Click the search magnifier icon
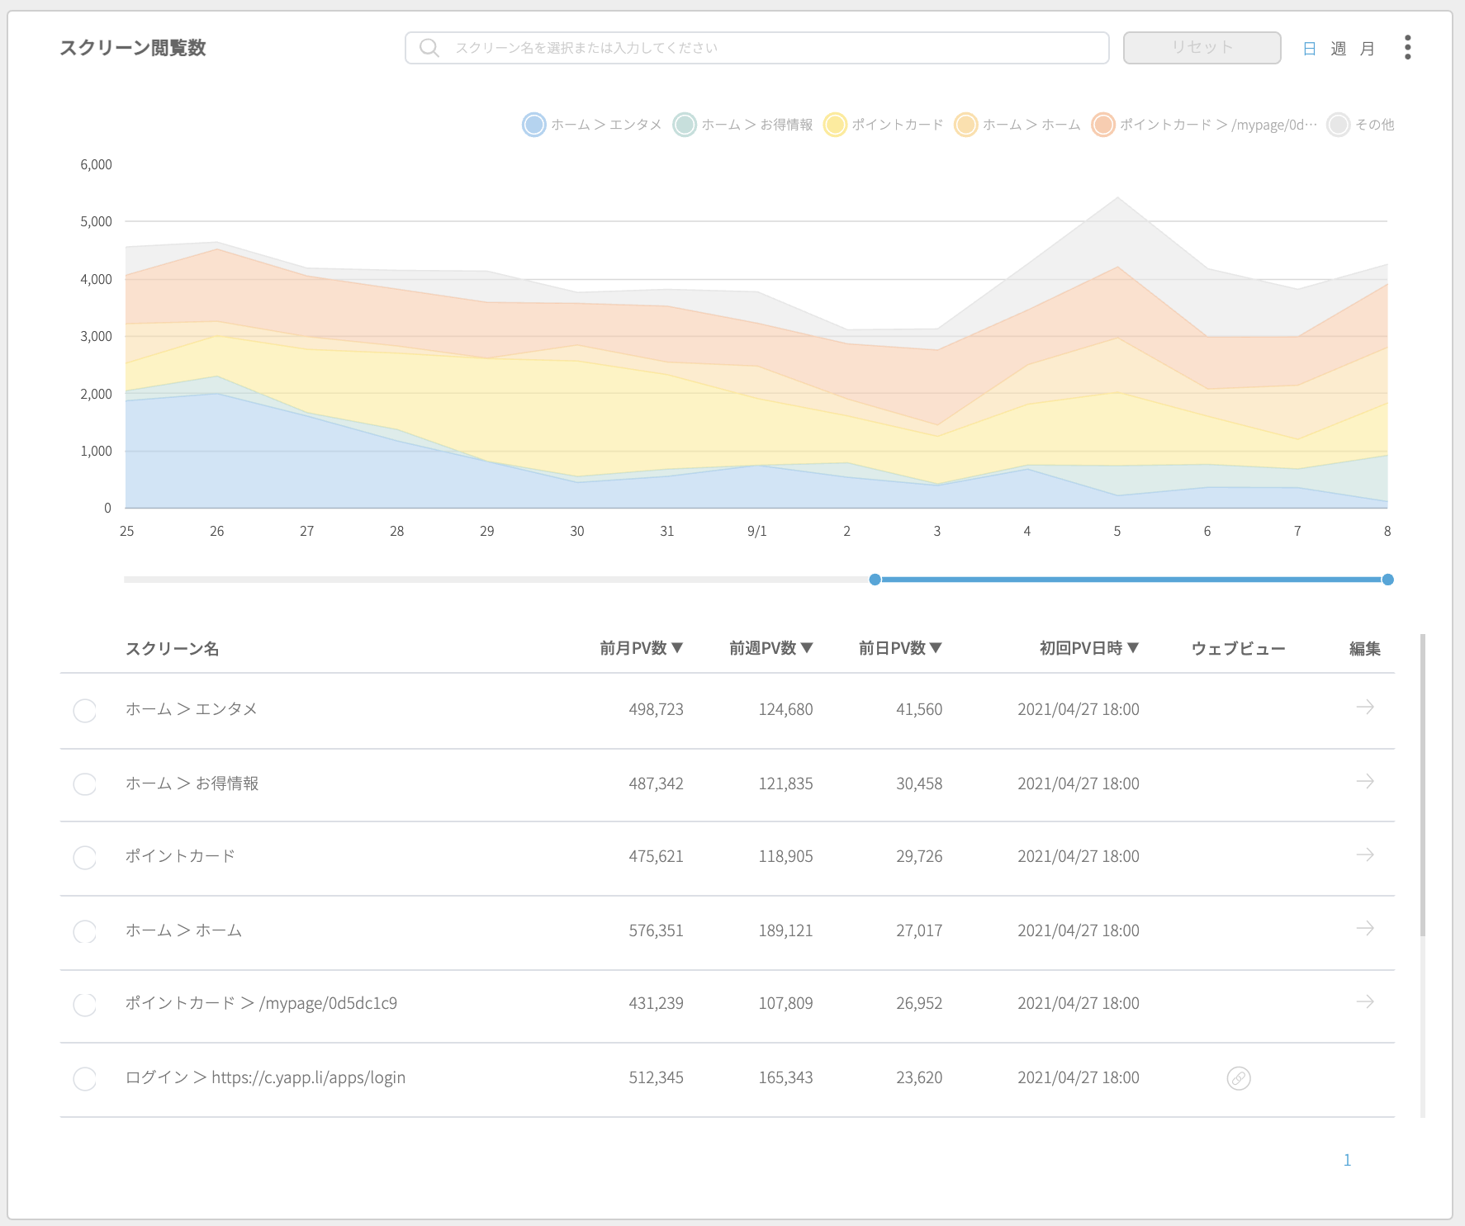The width and height of the screenshot is (1465, 1226). coord(429,47)
